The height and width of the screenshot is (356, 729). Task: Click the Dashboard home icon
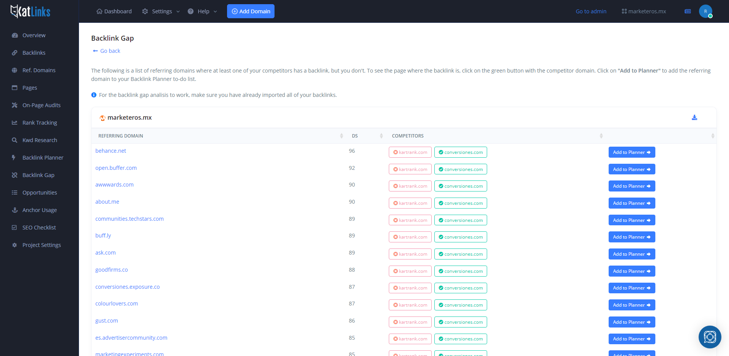[99, 11]
